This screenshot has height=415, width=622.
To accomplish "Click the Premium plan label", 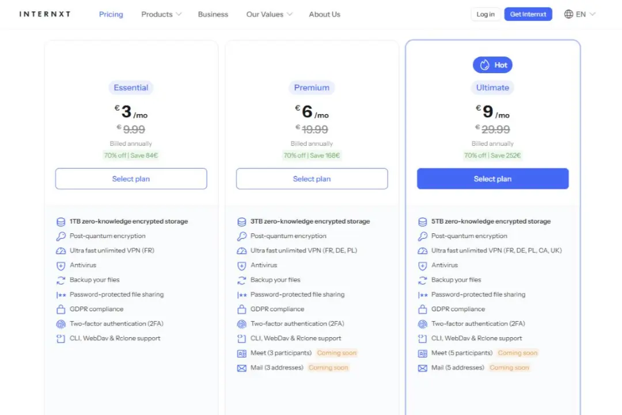I will coord(312,88).
